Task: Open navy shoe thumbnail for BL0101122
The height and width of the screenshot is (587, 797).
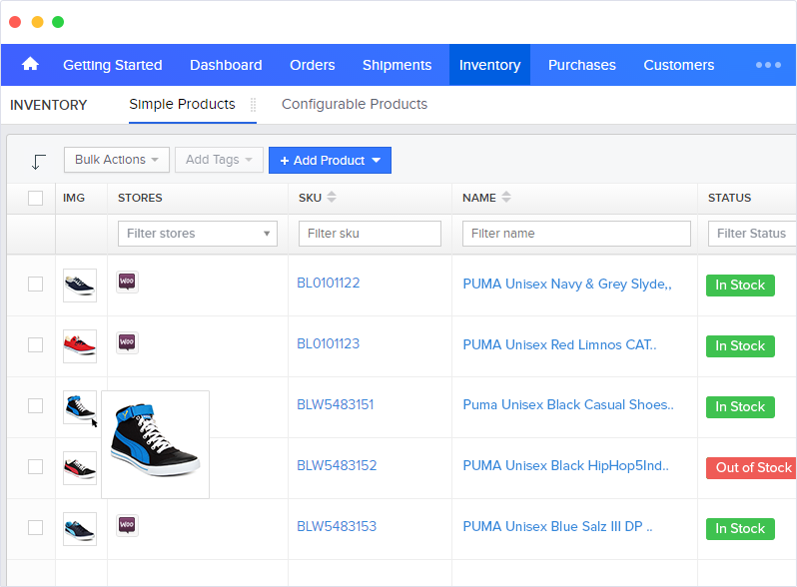Action: coord(80,286)
